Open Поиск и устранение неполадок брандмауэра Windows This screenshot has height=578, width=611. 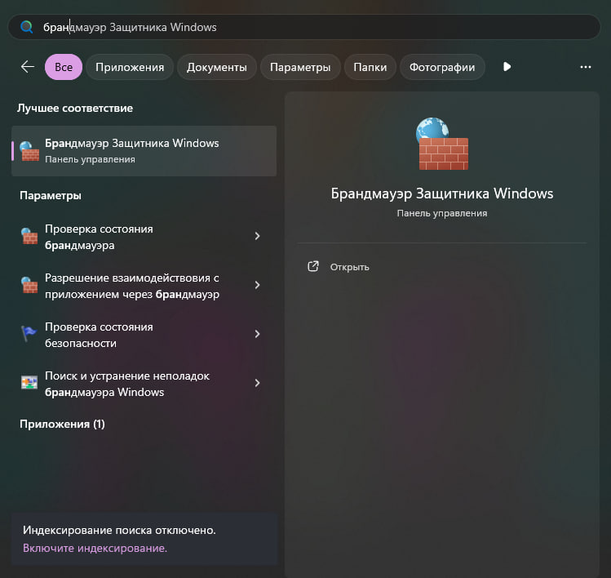144,384
